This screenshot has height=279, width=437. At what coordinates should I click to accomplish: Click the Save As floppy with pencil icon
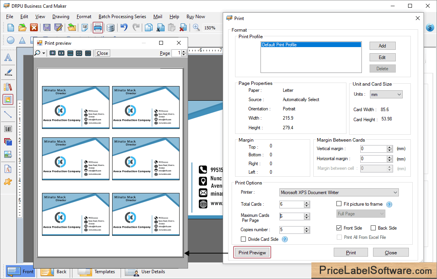(x=59, y=28)
